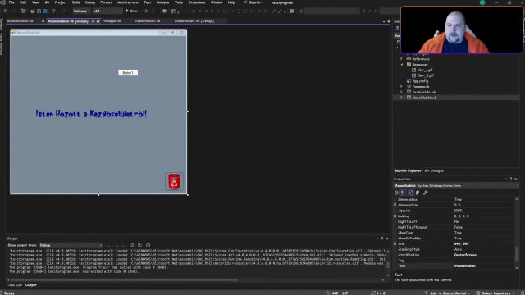Image resolution: width=525 pixels, height=295 pixels.
Task: Collapse the Resources folder
Action: click(401, 64)
